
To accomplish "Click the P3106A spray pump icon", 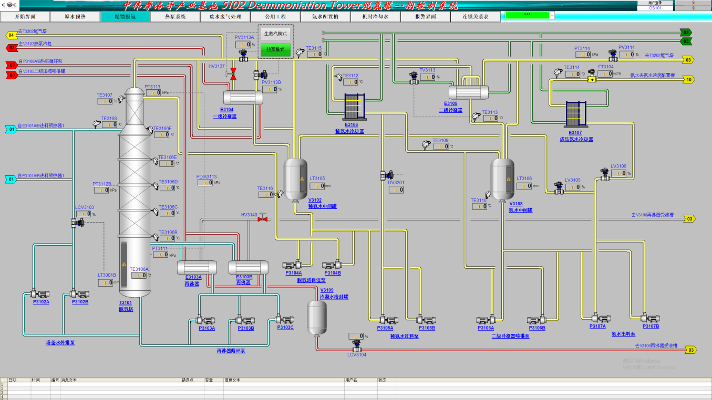I will click(486, 320).
